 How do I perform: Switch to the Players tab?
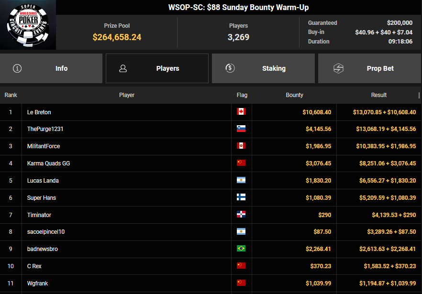[x=157, y=68]
